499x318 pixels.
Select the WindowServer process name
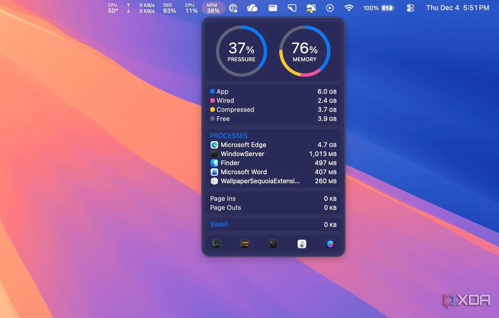243,154
